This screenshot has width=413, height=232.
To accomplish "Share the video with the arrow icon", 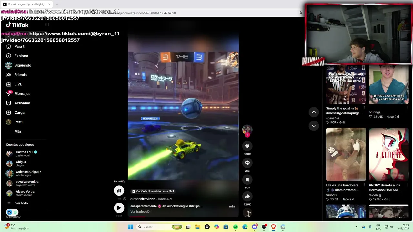I will coord(247,196).
